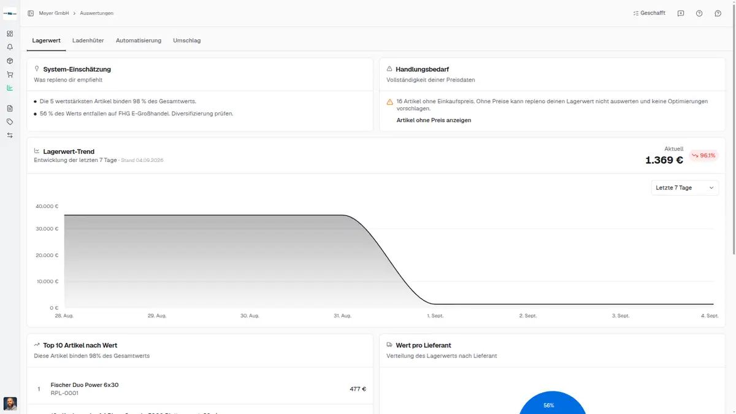Open notifications bell in sidebar
736x414 pixels.
pyautogui.click(x=10, y=47)
